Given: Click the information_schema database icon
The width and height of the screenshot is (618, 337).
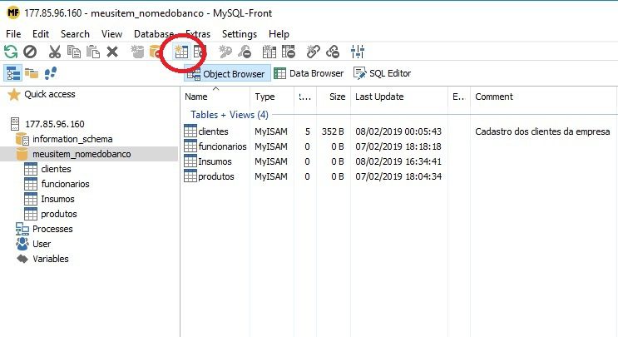Looking at the screenshot, I should (22, 139).
